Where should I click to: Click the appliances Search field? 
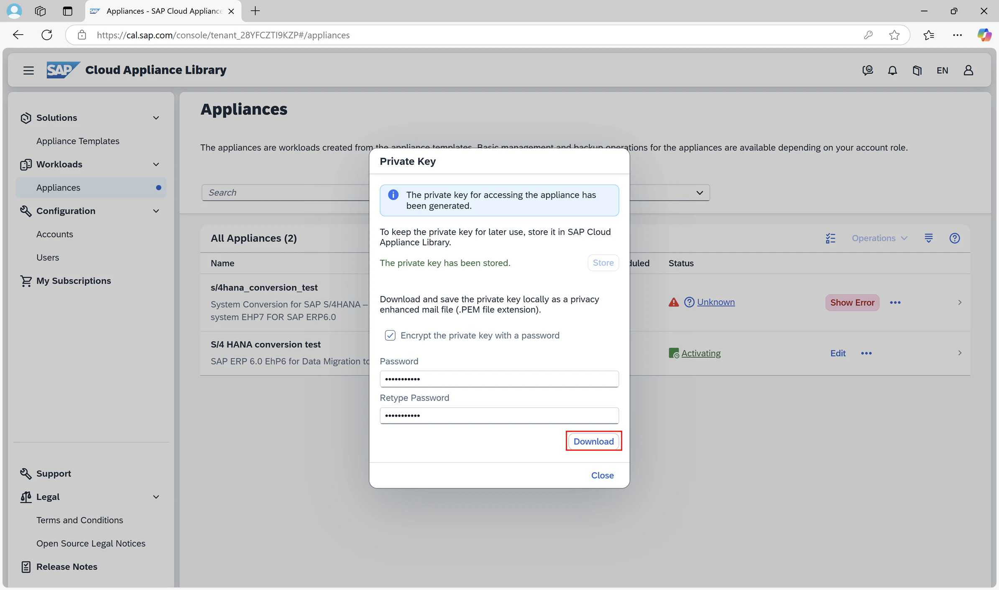coord(285,193)
